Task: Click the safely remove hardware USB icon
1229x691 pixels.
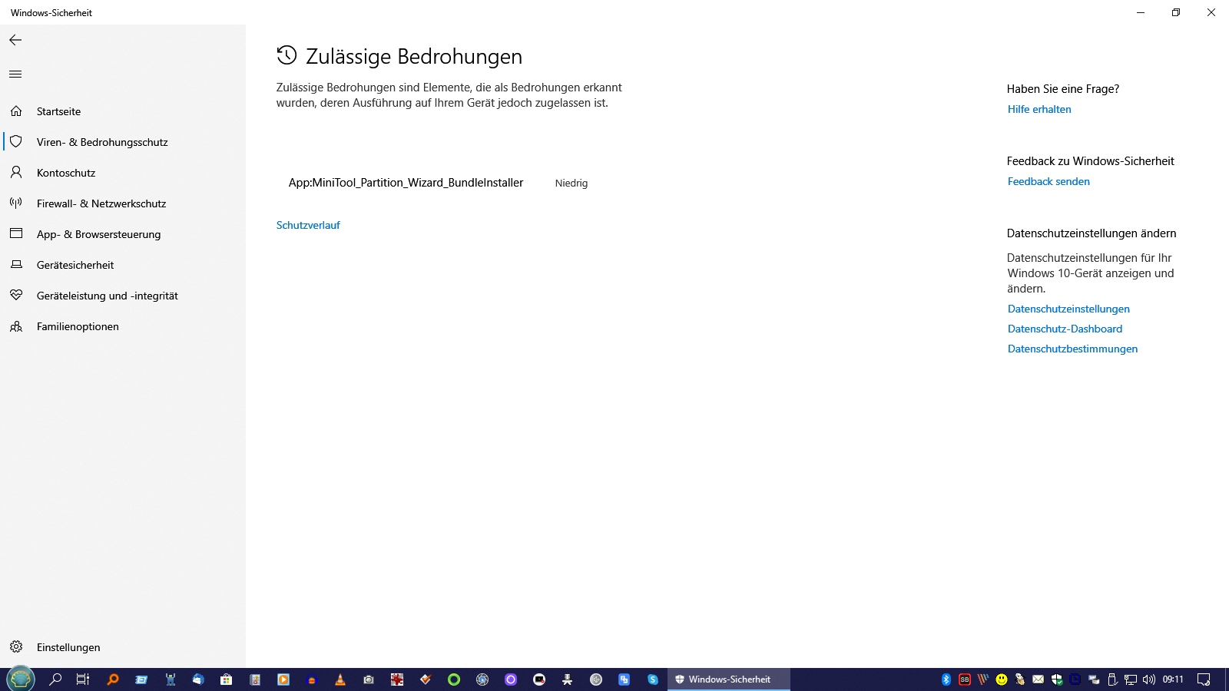Action: (1111, 679)
